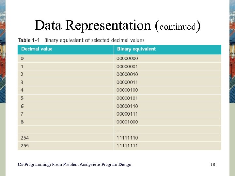Click the 'Decimal value' column header
The width and height of the screenshot is (235, 176).
[37, 49]
